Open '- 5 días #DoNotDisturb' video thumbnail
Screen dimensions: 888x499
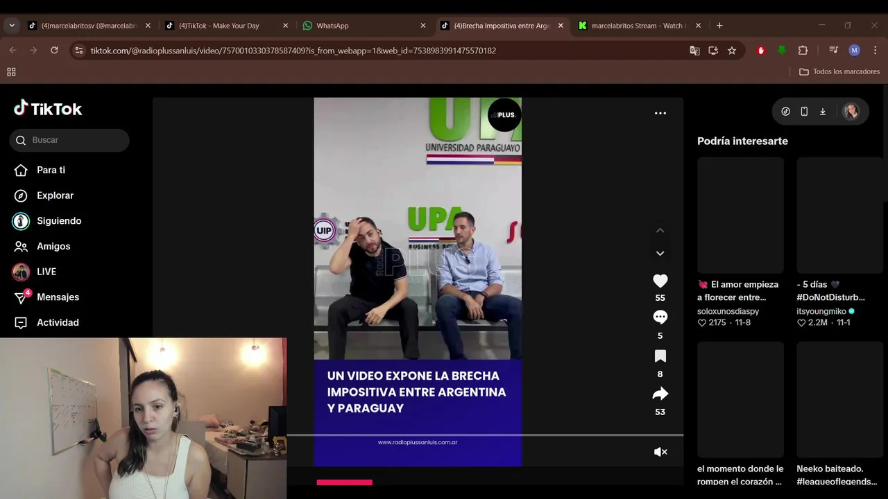pos(839,215)
